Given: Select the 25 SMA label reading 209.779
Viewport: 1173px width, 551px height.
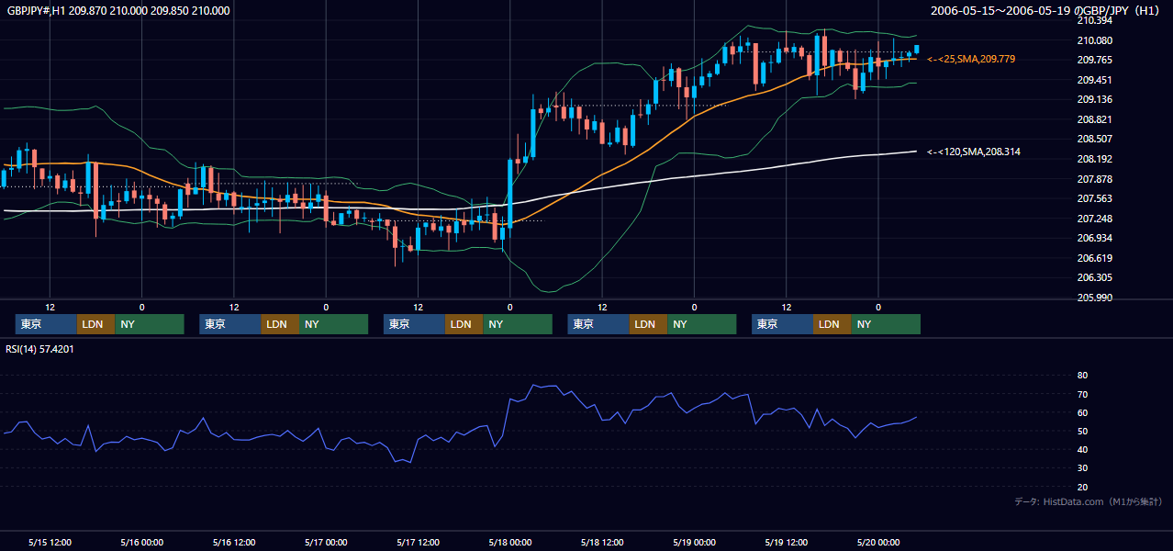Looking at the screenshot, I should 971,59.
